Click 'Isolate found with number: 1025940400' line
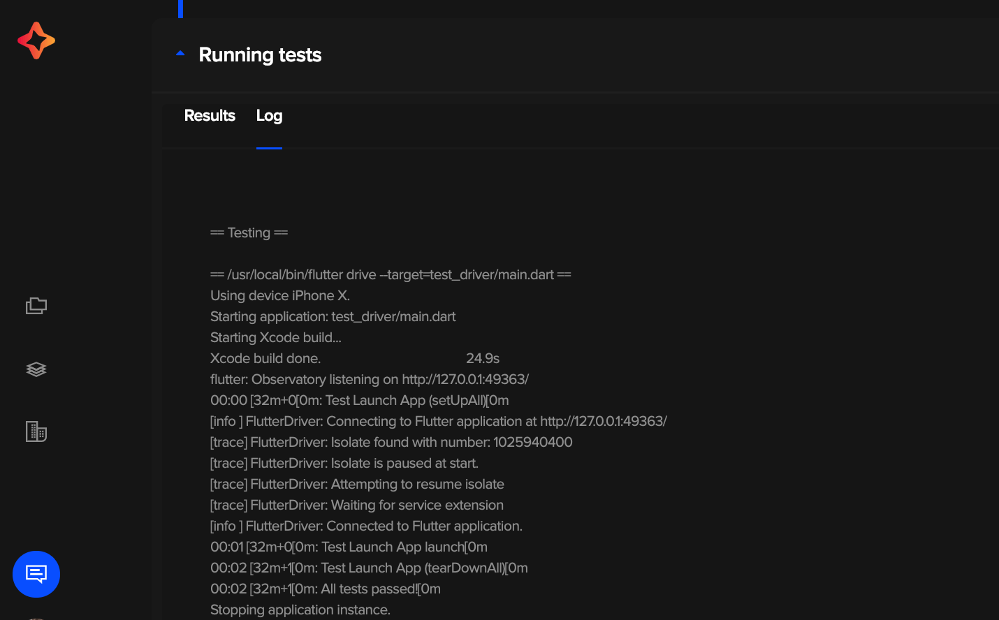Screen dimensions: 999x620 point(391,442)
